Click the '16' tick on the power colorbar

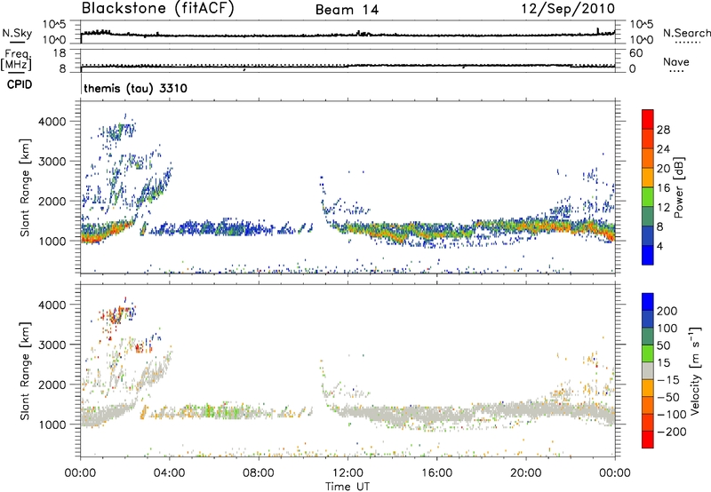coord(663,188)
